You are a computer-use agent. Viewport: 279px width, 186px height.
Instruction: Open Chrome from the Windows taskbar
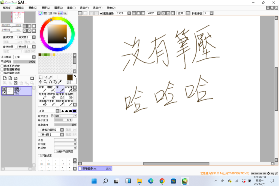pyautogui.click(x=162, y=181)
